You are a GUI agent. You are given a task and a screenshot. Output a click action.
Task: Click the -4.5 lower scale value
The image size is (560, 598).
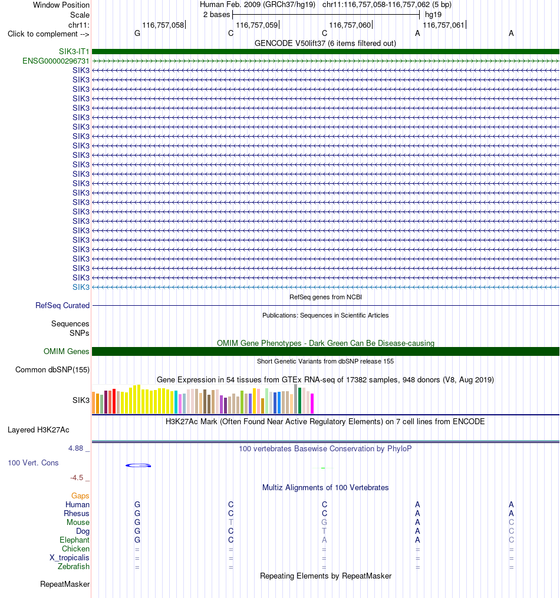[x=76, y=477]
